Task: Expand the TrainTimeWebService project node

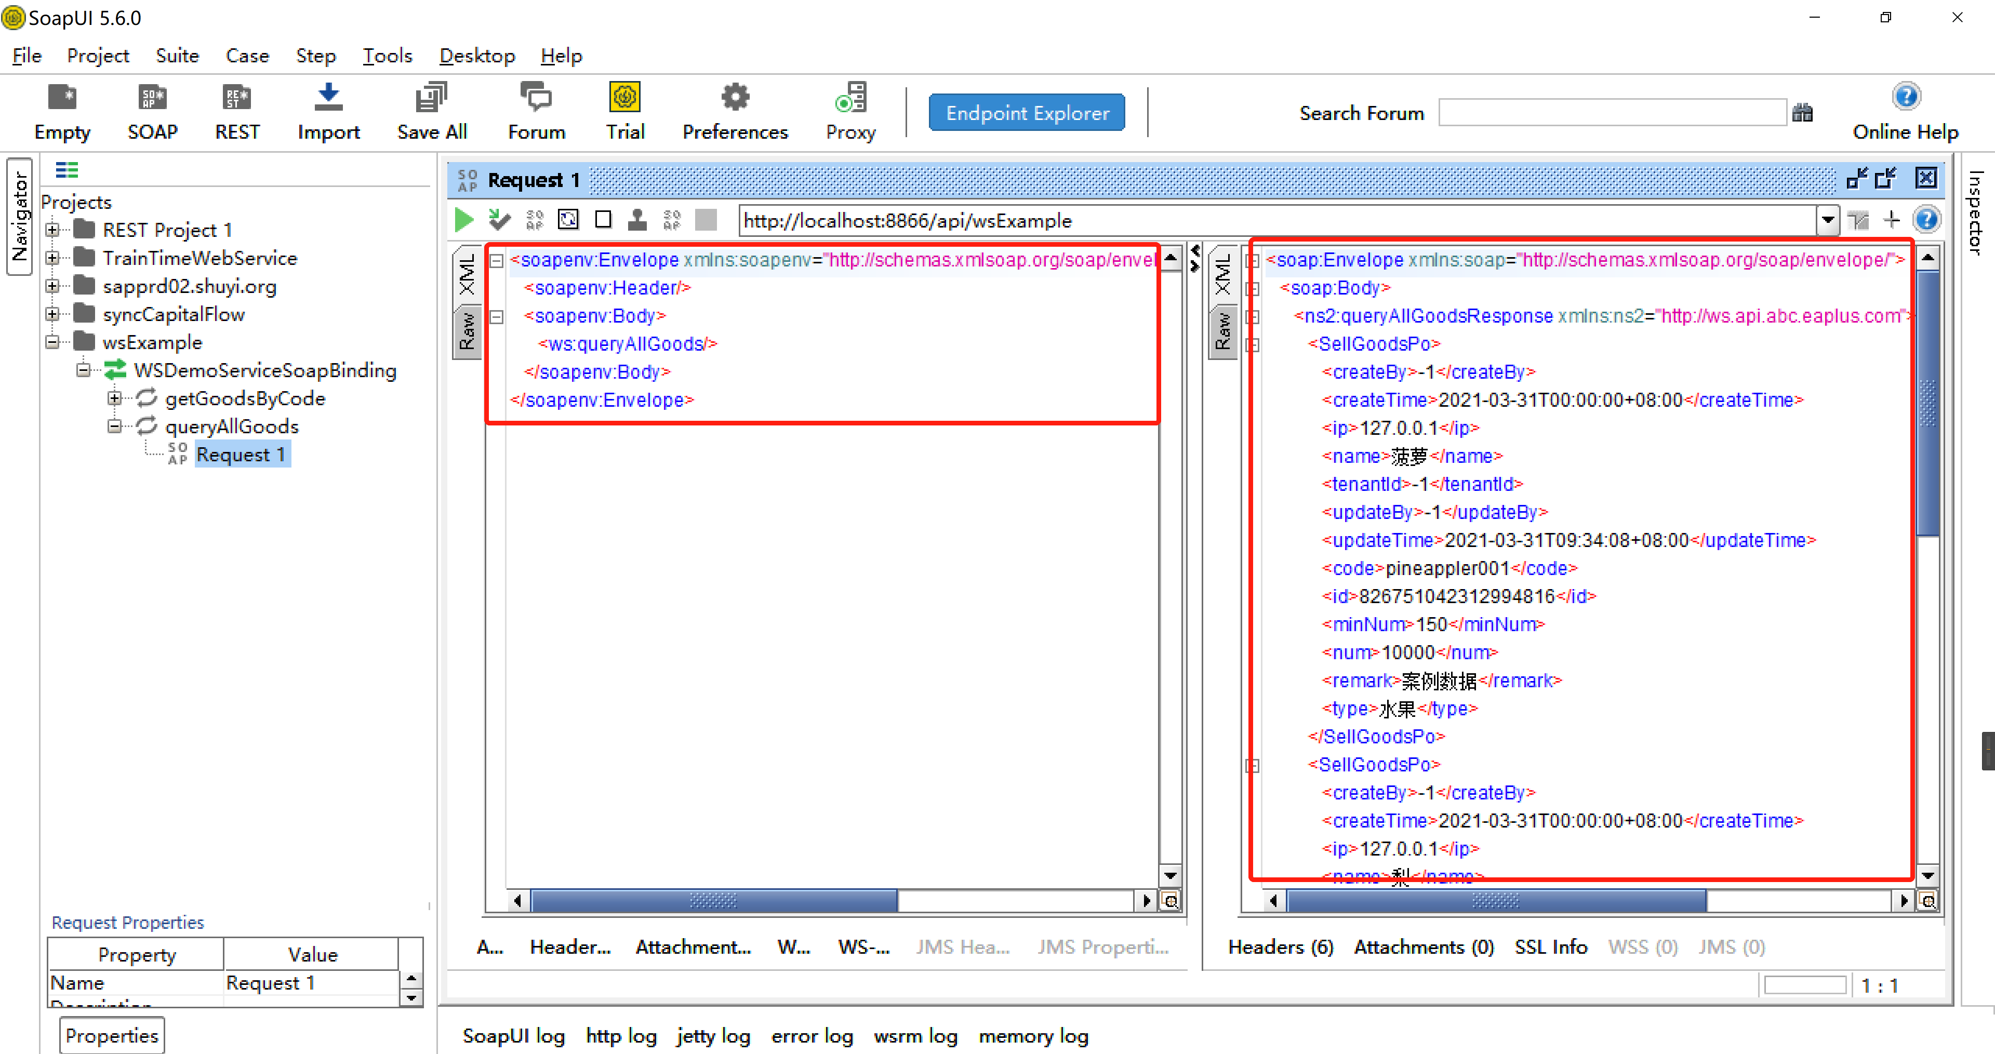Action: point(52,258)
